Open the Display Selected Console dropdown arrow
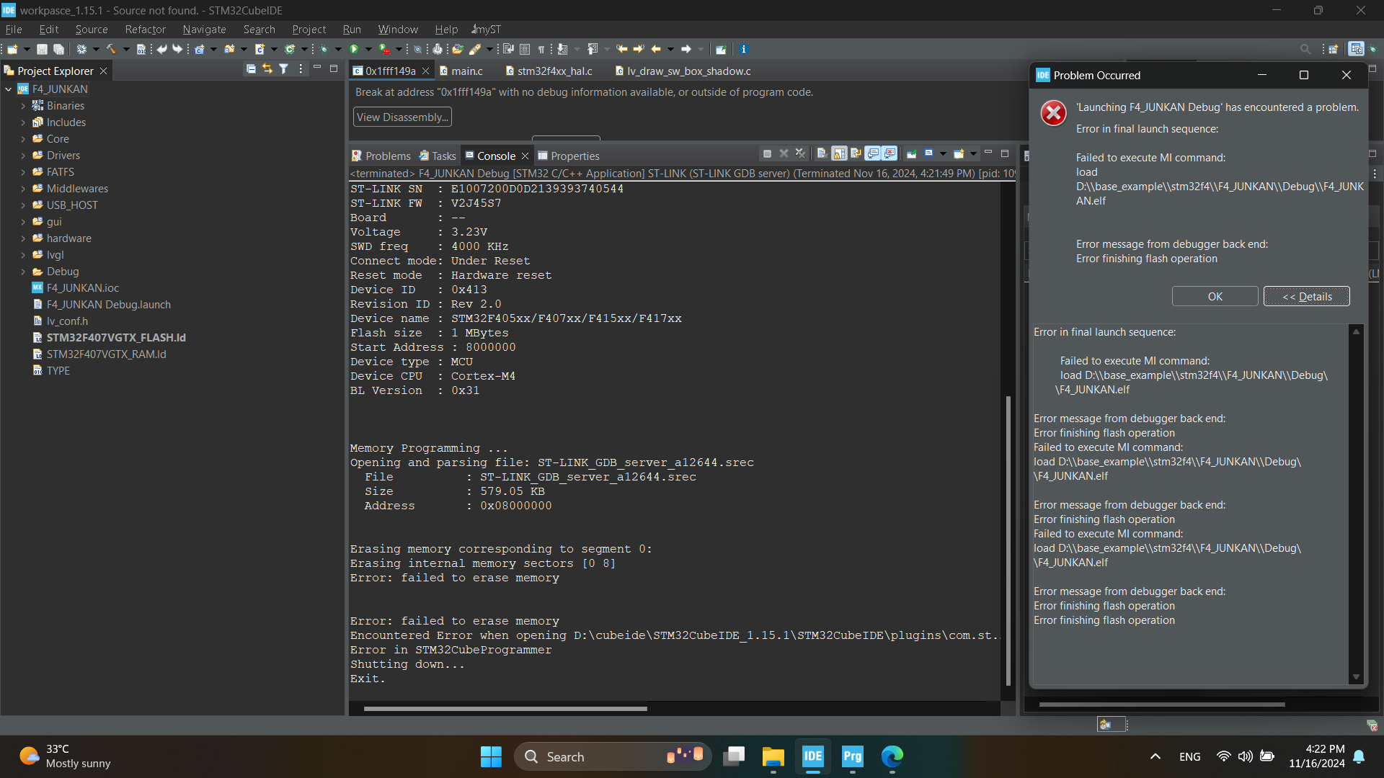 click(943, 153)
